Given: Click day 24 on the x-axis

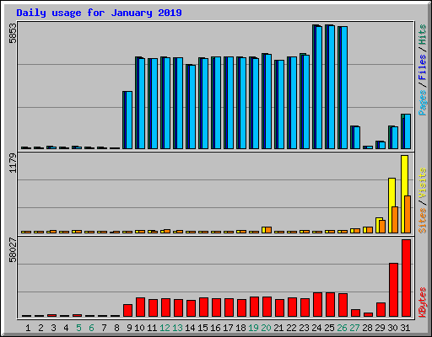Looking at the screenshot, I should (316, 328).
